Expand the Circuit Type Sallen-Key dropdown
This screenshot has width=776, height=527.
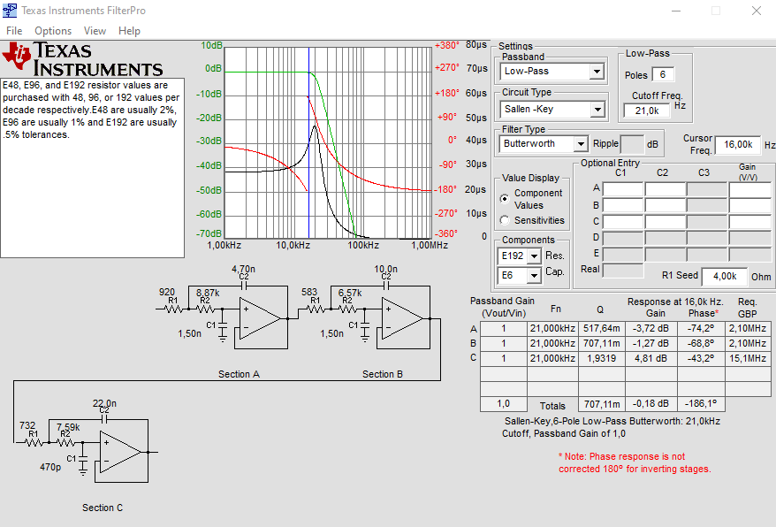[x=597, y=110]
